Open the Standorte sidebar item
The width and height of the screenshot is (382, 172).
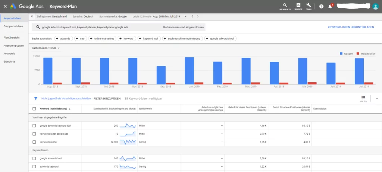[9, 61]
